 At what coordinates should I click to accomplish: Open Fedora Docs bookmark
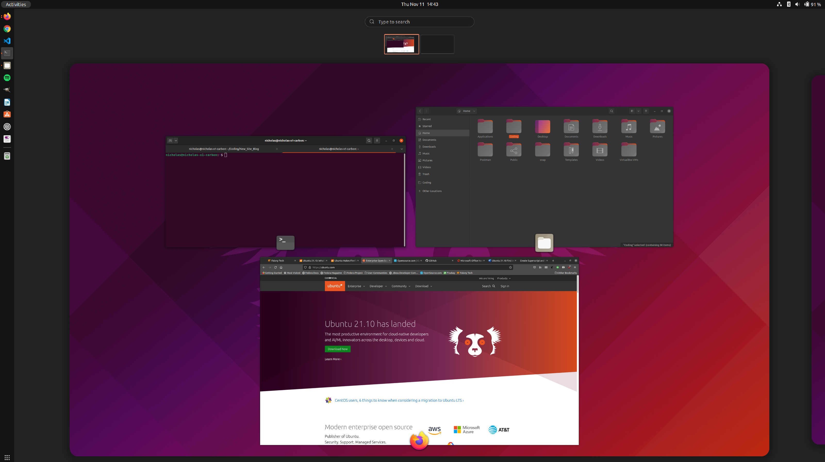coord(310,273)
